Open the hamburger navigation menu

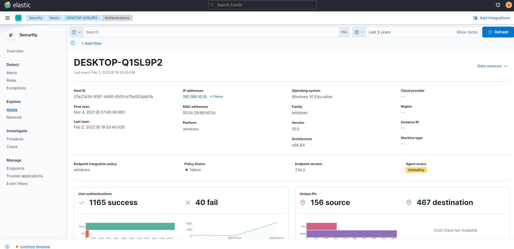8,18
